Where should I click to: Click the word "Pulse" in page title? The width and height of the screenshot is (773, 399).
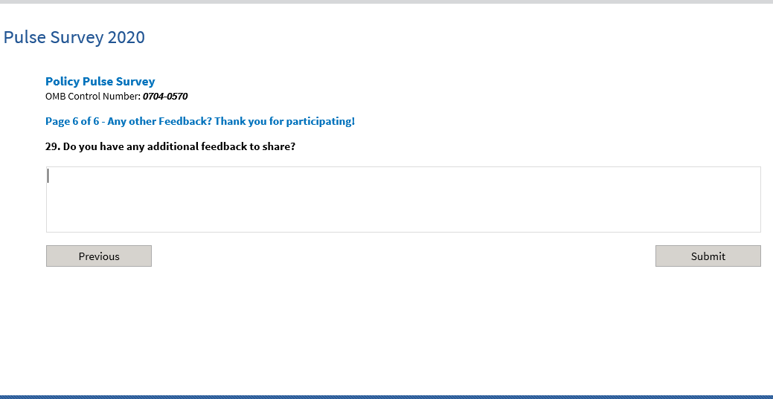[24, 37]
